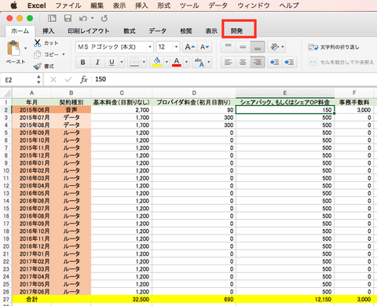The height and width of the screenshot is (306, 377).
Task: Select cell with 32,500 total
Action: tap(122, 299)
